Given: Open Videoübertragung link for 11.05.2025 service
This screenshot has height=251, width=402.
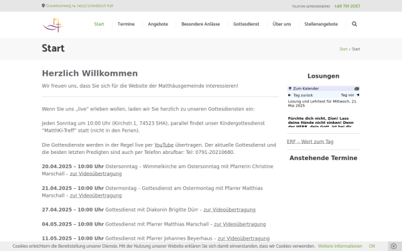Looking at the screenshot, I should (244, 238).
